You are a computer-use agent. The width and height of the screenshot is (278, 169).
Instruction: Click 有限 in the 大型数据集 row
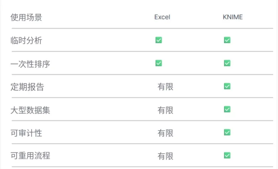166,110
